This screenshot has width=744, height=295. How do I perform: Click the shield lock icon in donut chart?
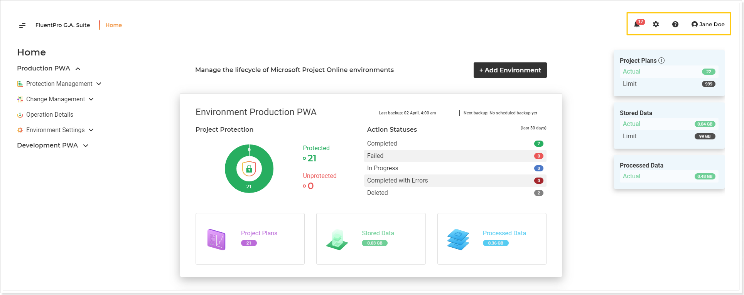click(249, 169)
